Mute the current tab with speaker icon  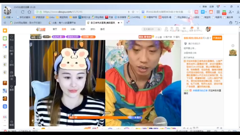click(118, 23)
